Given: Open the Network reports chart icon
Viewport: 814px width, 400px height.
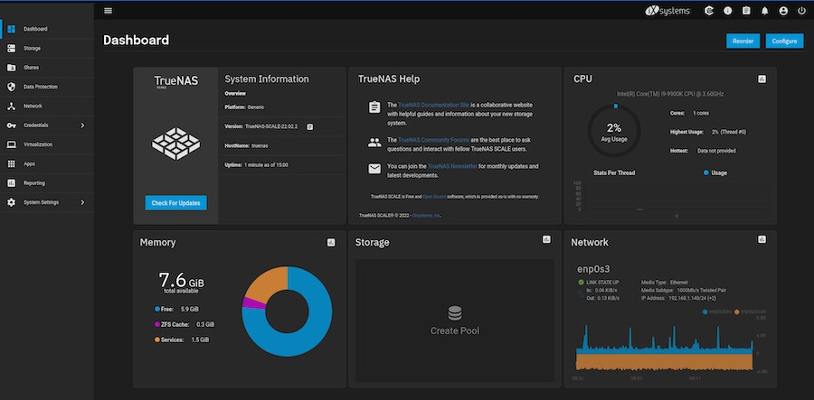Looking at the screenshot, I should [762, 242].
